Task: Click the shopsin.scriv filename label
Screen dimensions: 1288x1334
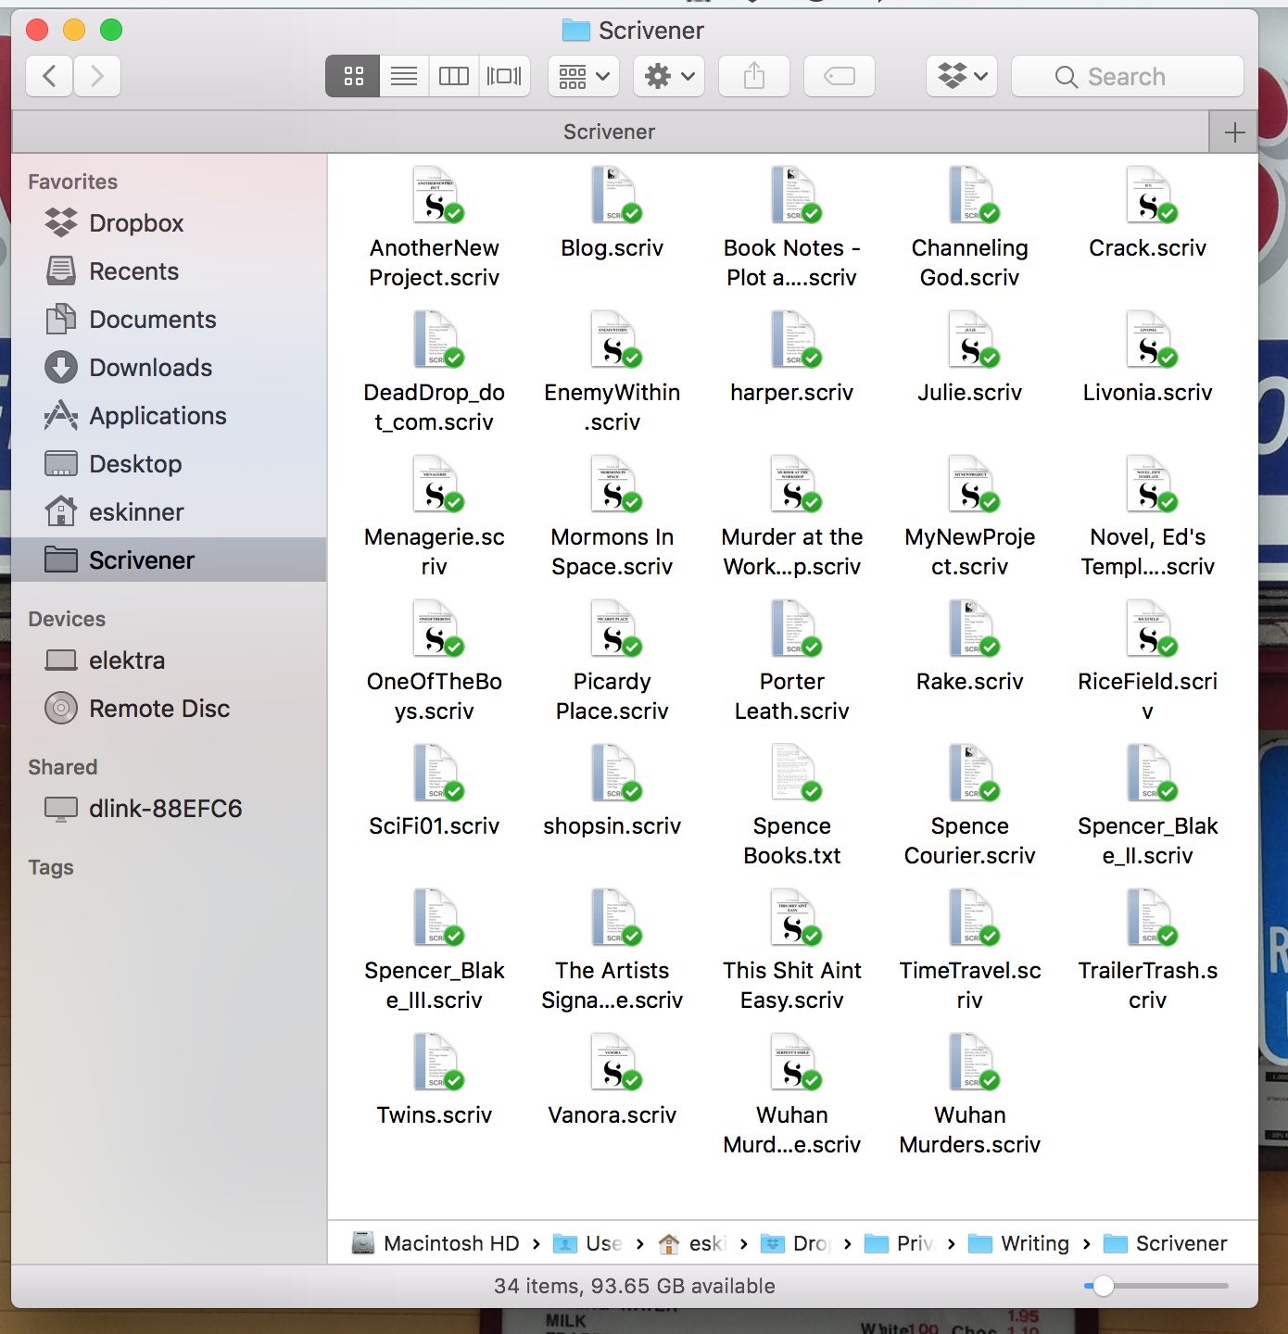Action: coord(612,826)
